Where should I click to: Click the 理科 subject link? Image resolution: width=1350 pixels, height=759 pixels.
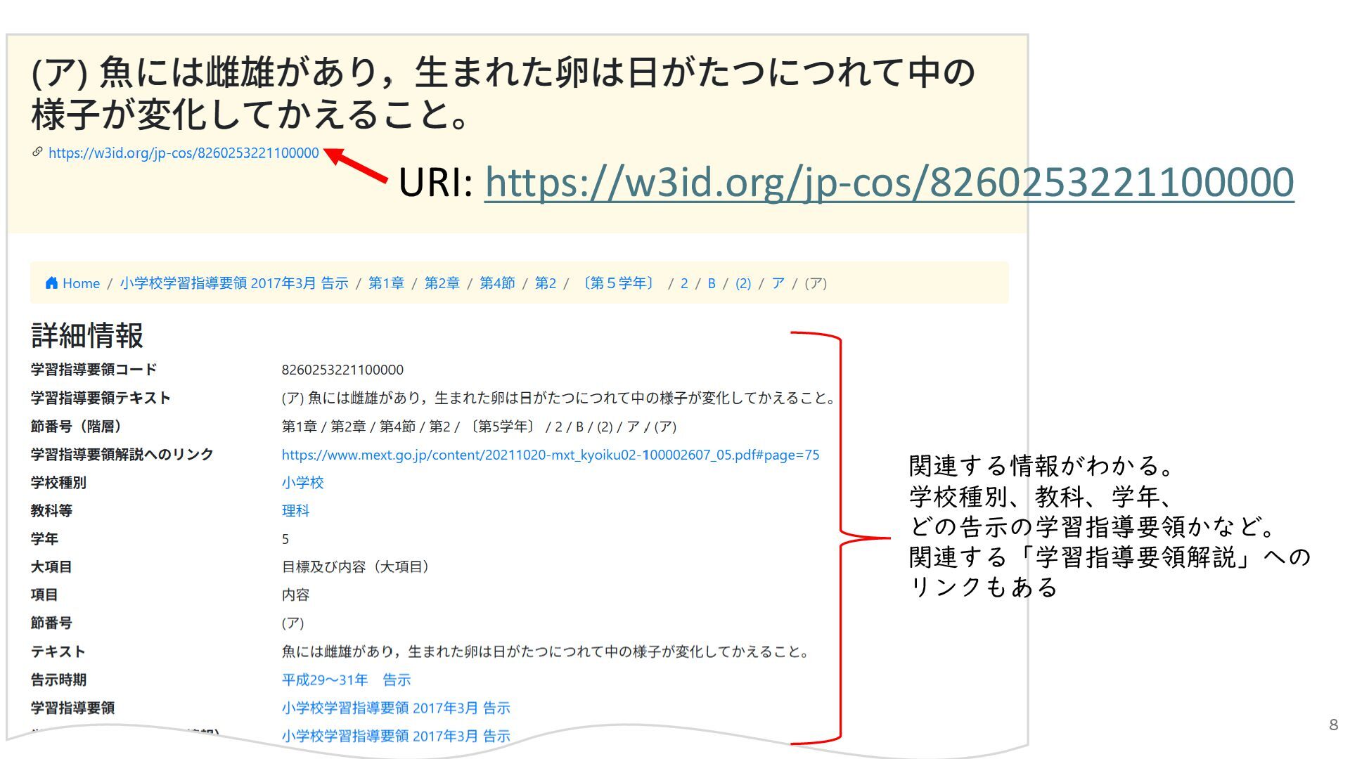tap(295, 511)
